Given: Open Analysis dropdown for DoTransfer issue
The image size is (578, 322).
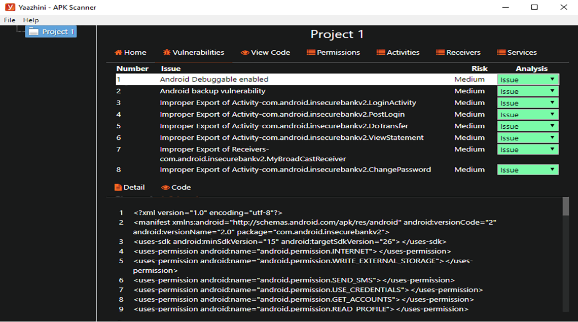Looking at the screenshot, I should coord(527,126).
